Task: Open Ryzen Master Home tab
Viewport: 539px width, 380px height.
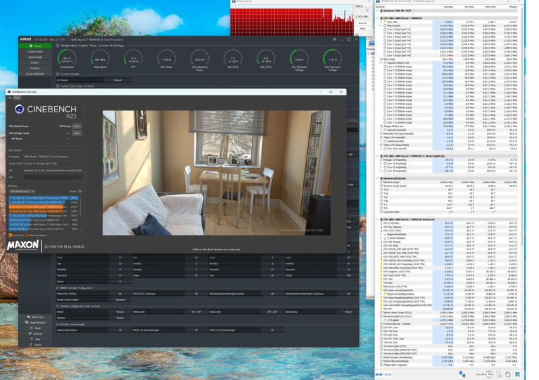Action: [35, 46]
